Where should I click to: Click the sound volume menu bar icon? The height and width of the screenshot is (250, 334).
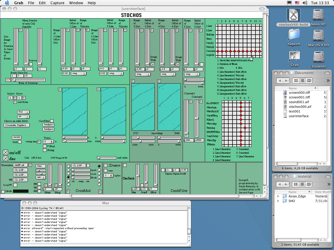click(305, 3)
